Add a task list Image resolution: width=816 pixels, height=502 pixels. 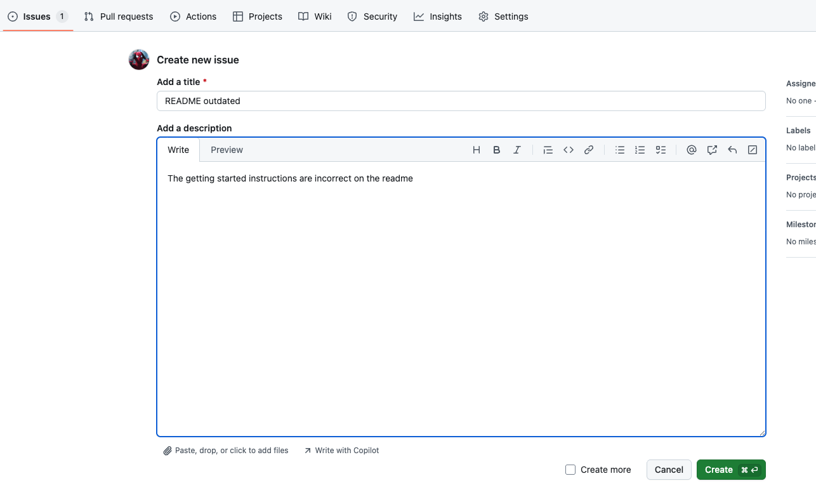pyautogui.click(x=661, y=150)
